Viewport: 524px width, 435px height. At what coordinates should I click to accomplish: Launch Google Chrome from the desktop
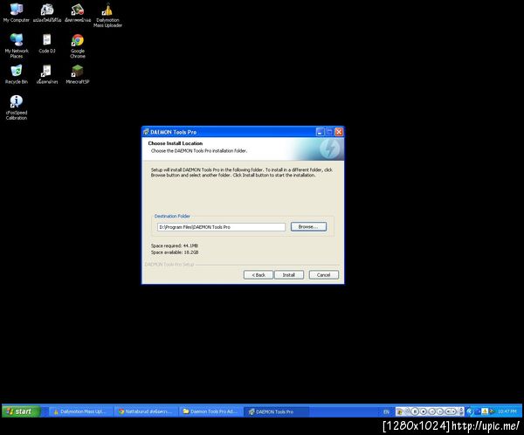pyautogui.click(x=78, y=45)
